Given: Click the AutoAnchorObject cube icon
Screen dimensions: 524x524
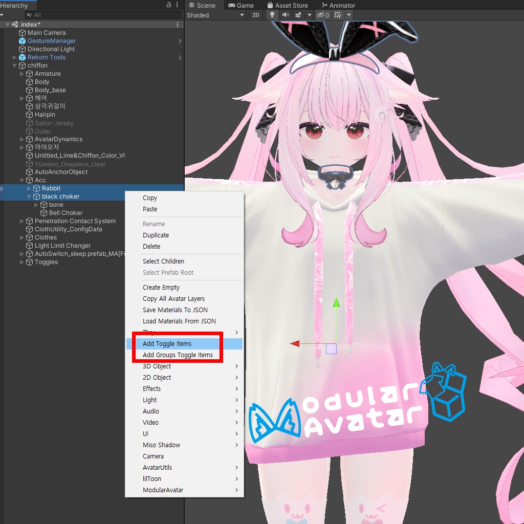Looking at the screenshot, I should click(x=29, y=172).
